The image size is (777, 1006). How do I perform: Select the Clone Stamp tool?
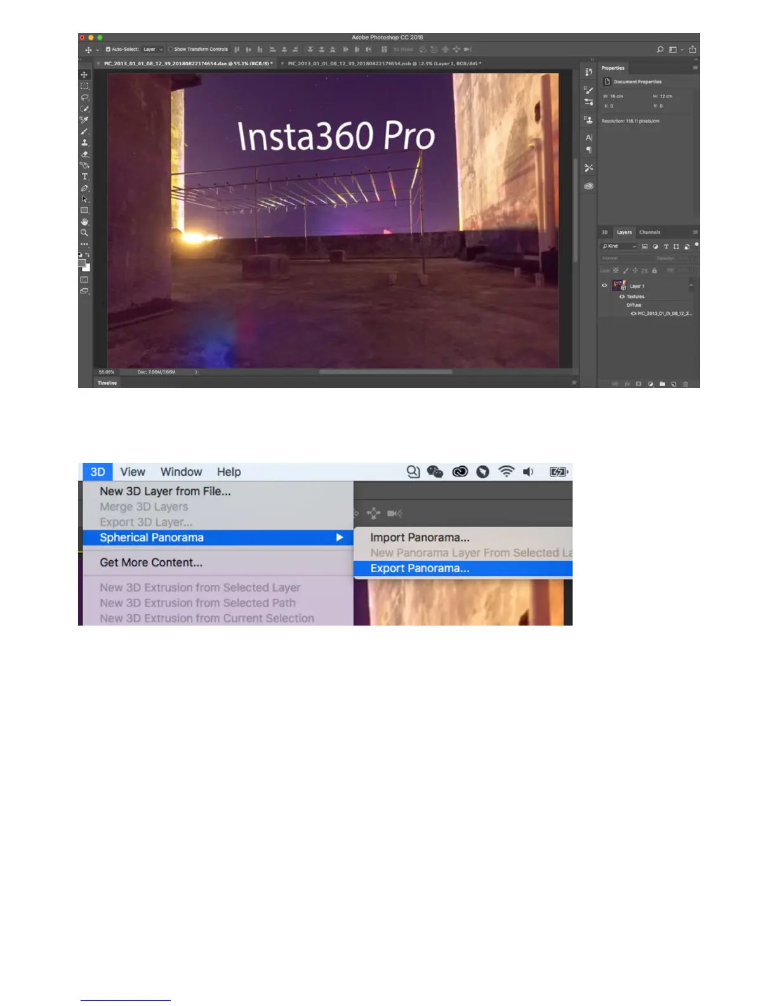click(x=84, y=143)
